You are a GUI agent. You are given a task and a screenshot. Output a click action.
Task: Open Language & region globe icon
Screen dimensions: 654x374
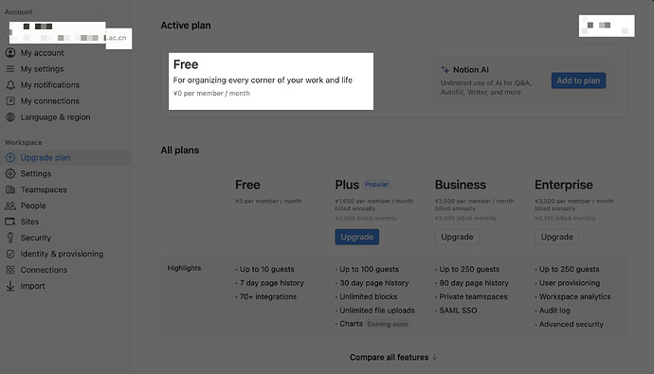(10, 117)
